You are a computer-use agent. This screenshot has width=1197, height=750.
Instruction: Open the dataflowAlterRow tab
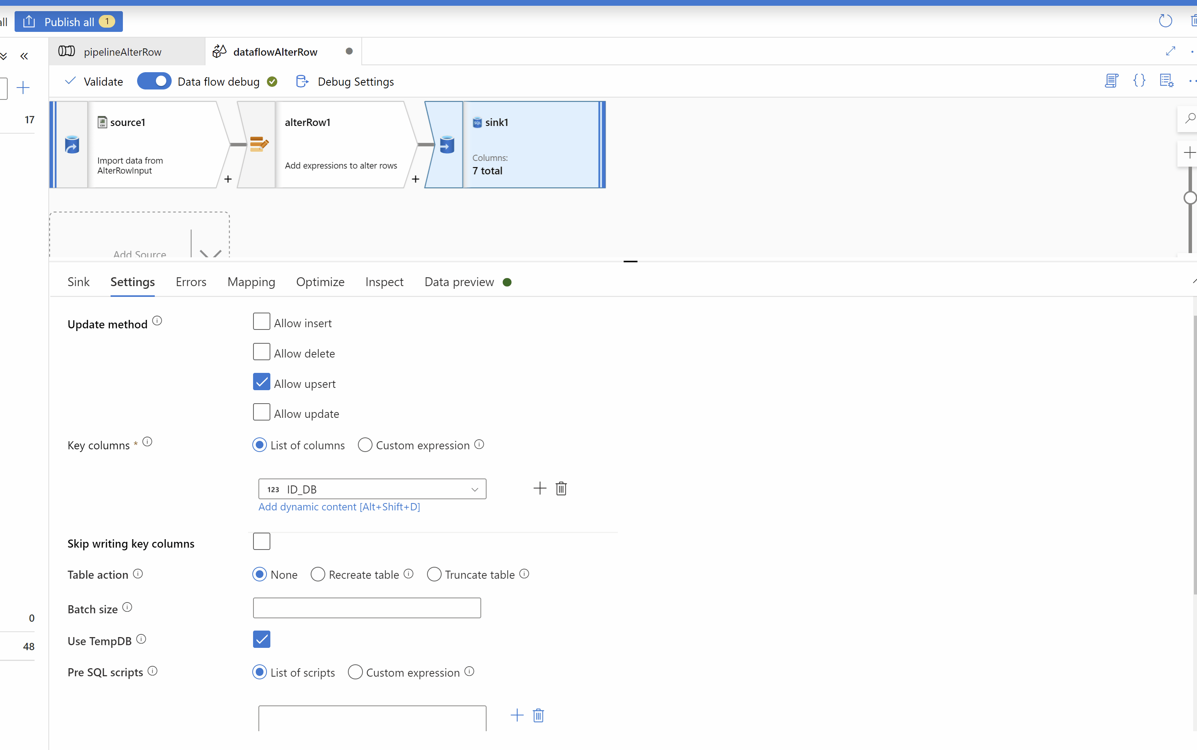(275, 51)
